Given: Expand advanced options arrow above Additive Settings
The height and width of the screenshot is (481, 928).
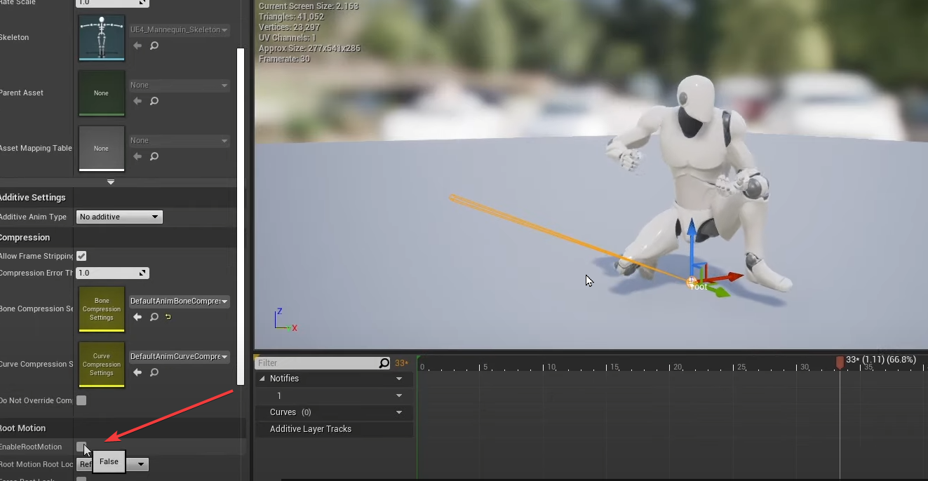Looking at the screenshot, I should coord(110,182).
